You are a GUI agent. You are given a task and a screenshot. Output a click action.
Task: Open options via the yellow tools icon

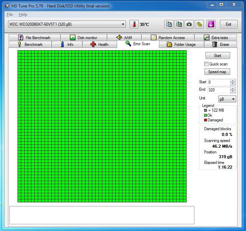(x=200, y=24)
